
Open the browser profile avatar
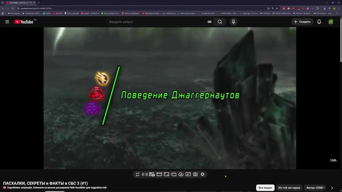tap(334, 8)
